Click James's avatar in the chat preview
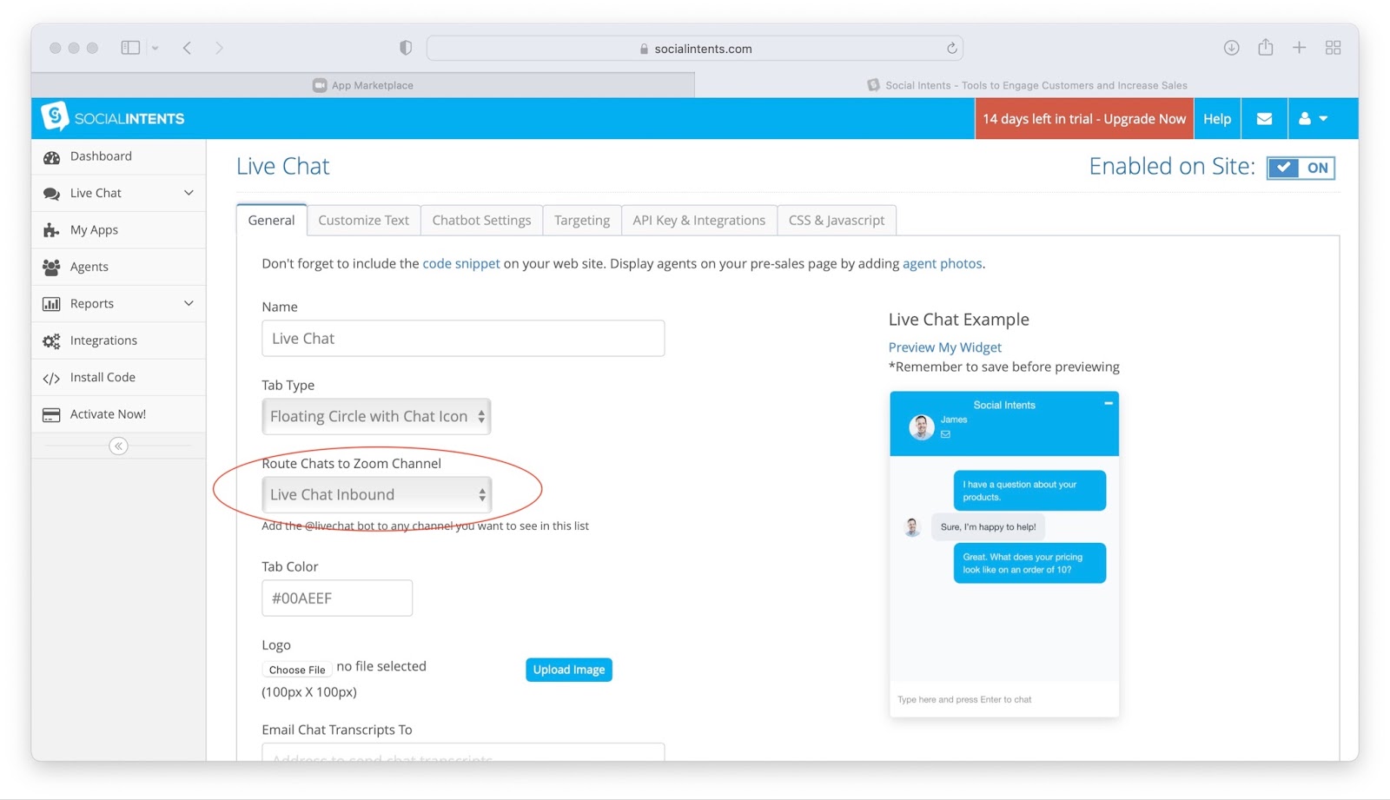1390x800 pixels. [922, 426]
